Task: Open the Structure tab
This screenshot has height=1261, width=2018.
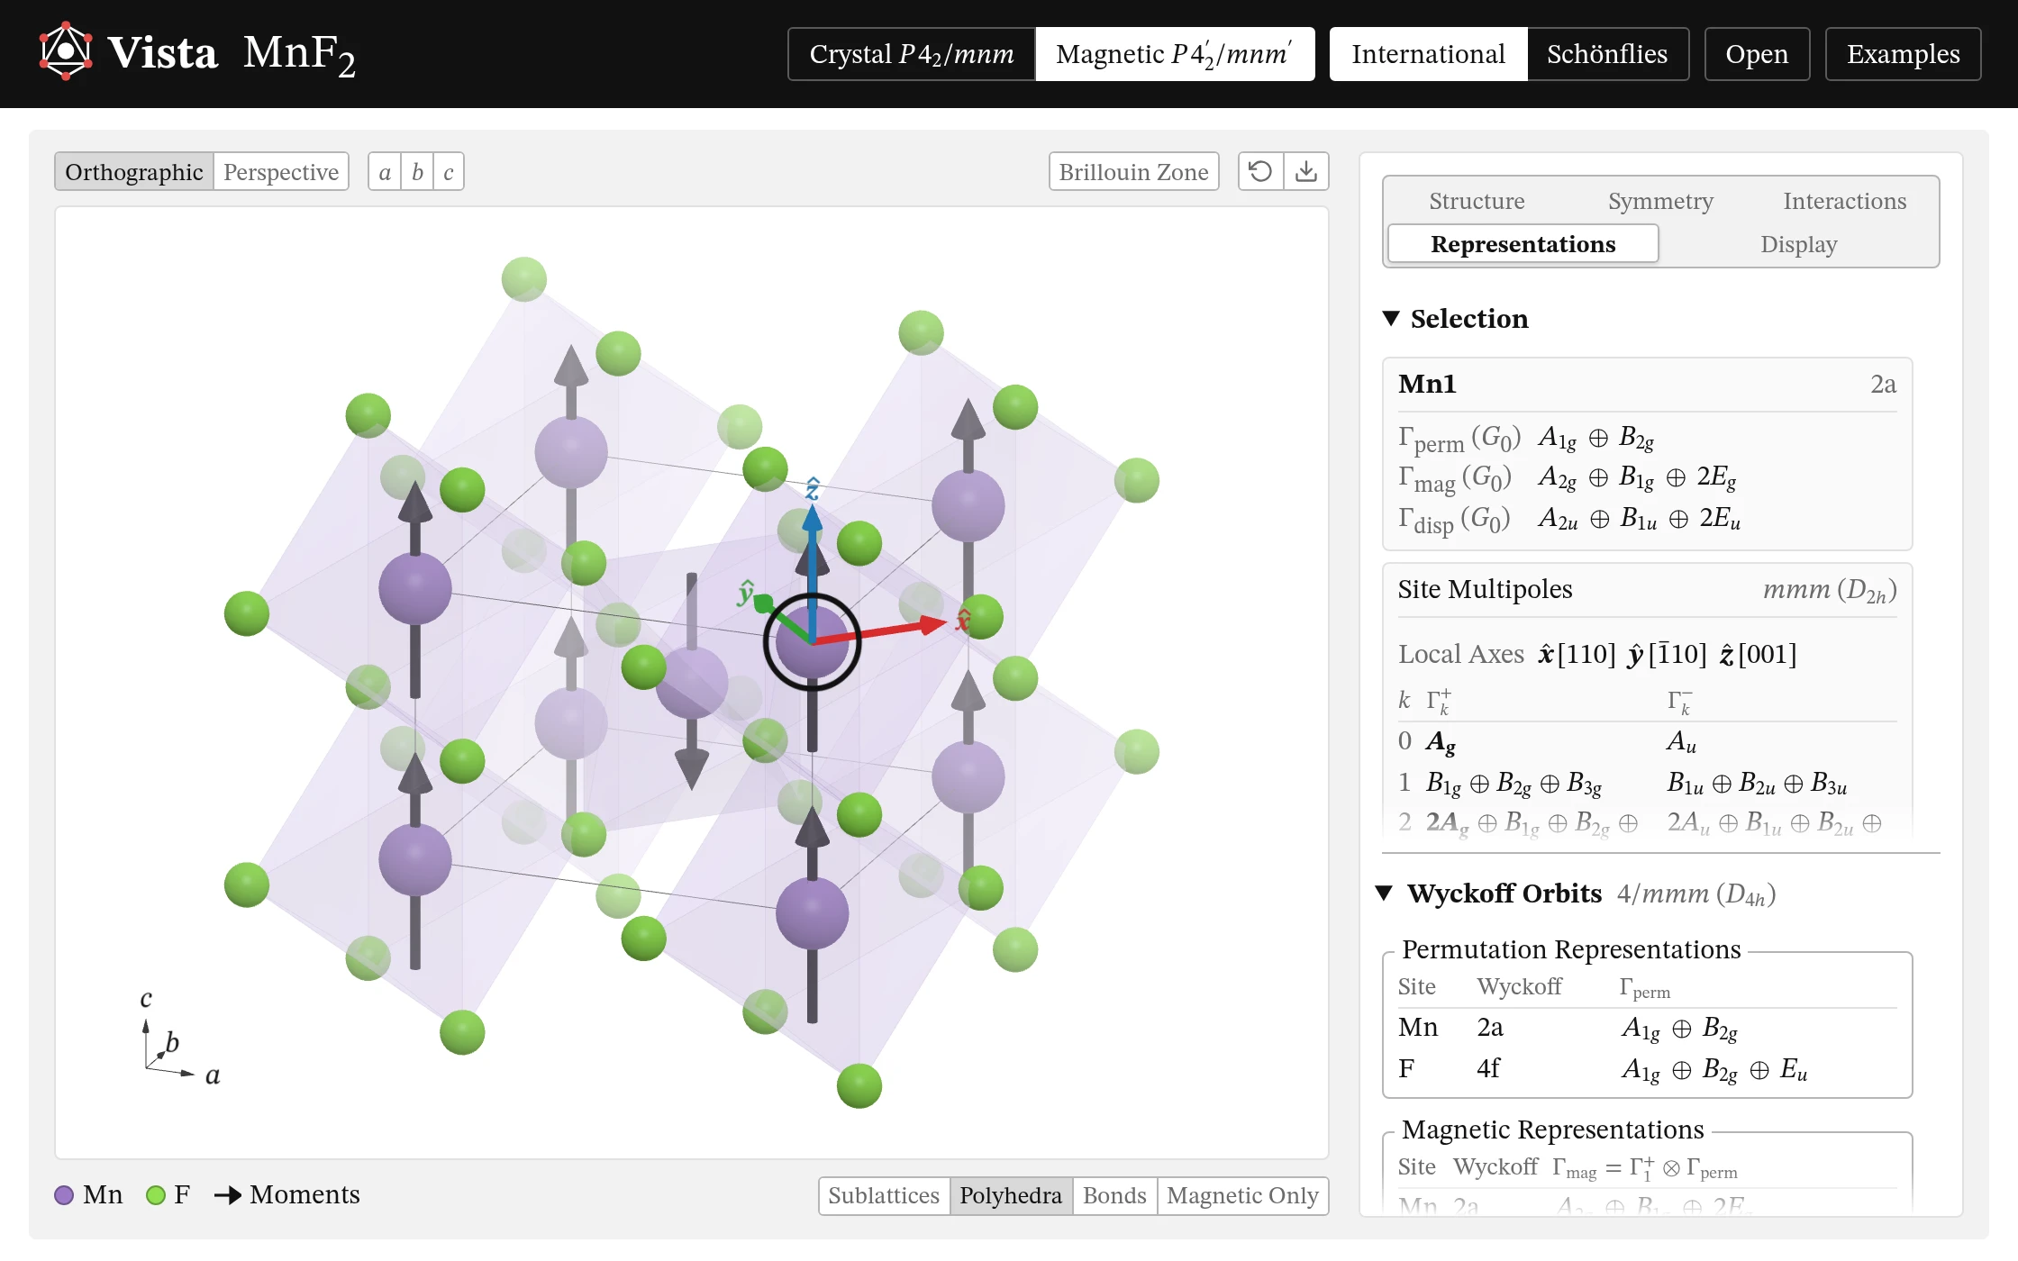Action: point(1477,201)
